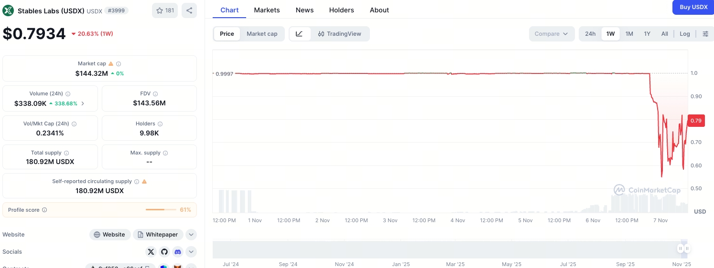
Task: Click the 0.2341% Vol/Mkt Cap value
Action: 50,133
